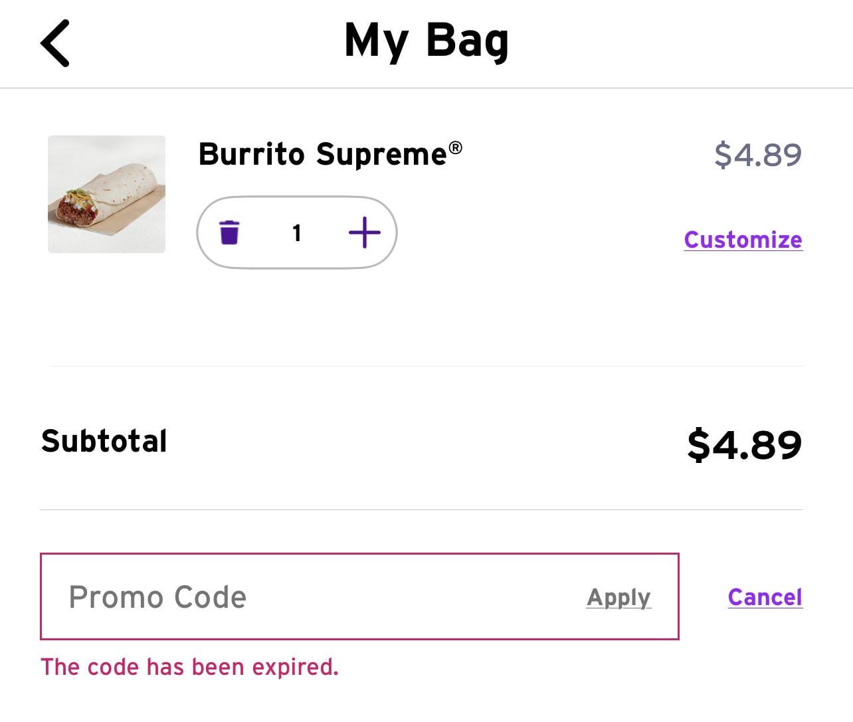Click the quantity number 1
Screen dimensions: 853x722
click(297, 232)
